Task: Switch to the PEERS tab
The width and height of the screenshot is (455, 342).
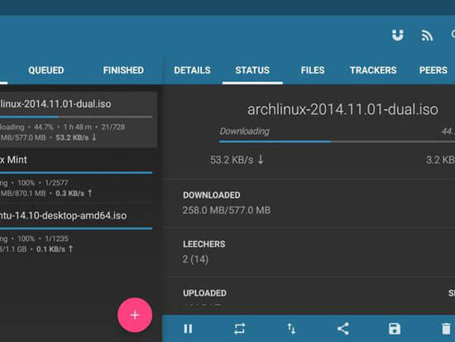Action: click(x=433, y=70)
